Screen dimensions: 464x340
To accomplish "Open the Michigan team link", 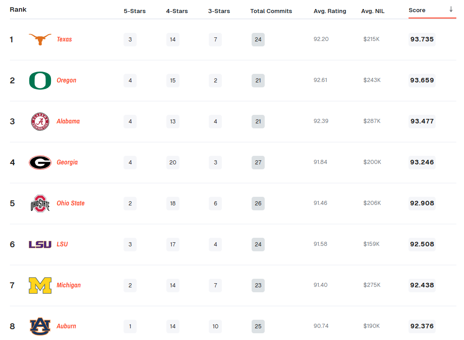I will tap(69, 286).
